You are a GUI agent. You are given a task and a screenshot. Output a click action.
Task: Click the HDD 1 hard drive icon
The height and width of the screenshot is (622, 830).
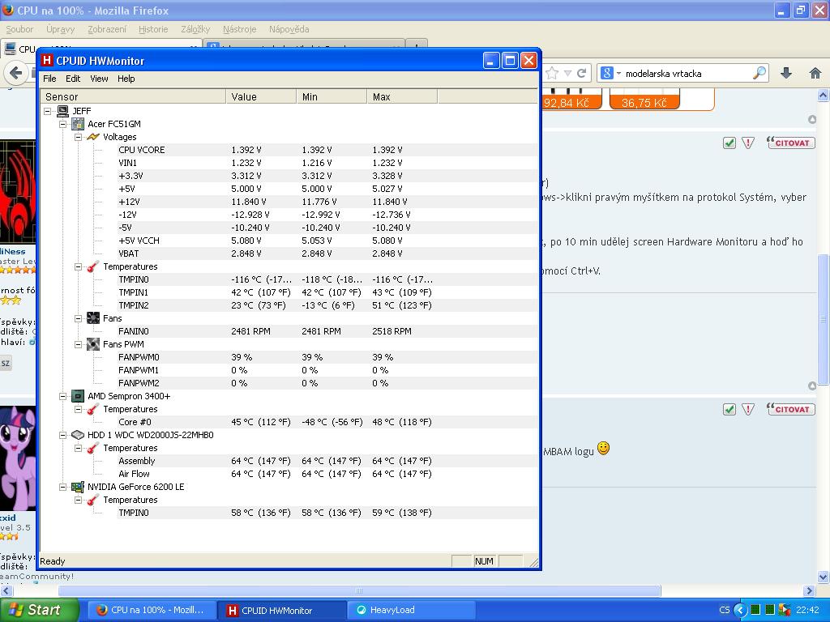point(78,435)
